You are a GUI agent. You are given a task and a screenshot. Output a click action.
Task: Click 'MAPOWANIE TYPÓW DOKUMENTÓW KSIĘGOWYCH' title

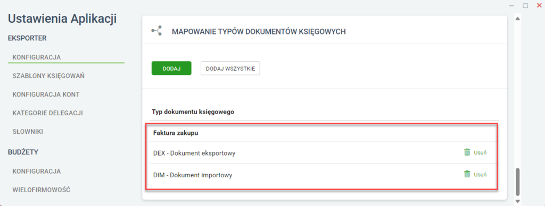point(259,31)
